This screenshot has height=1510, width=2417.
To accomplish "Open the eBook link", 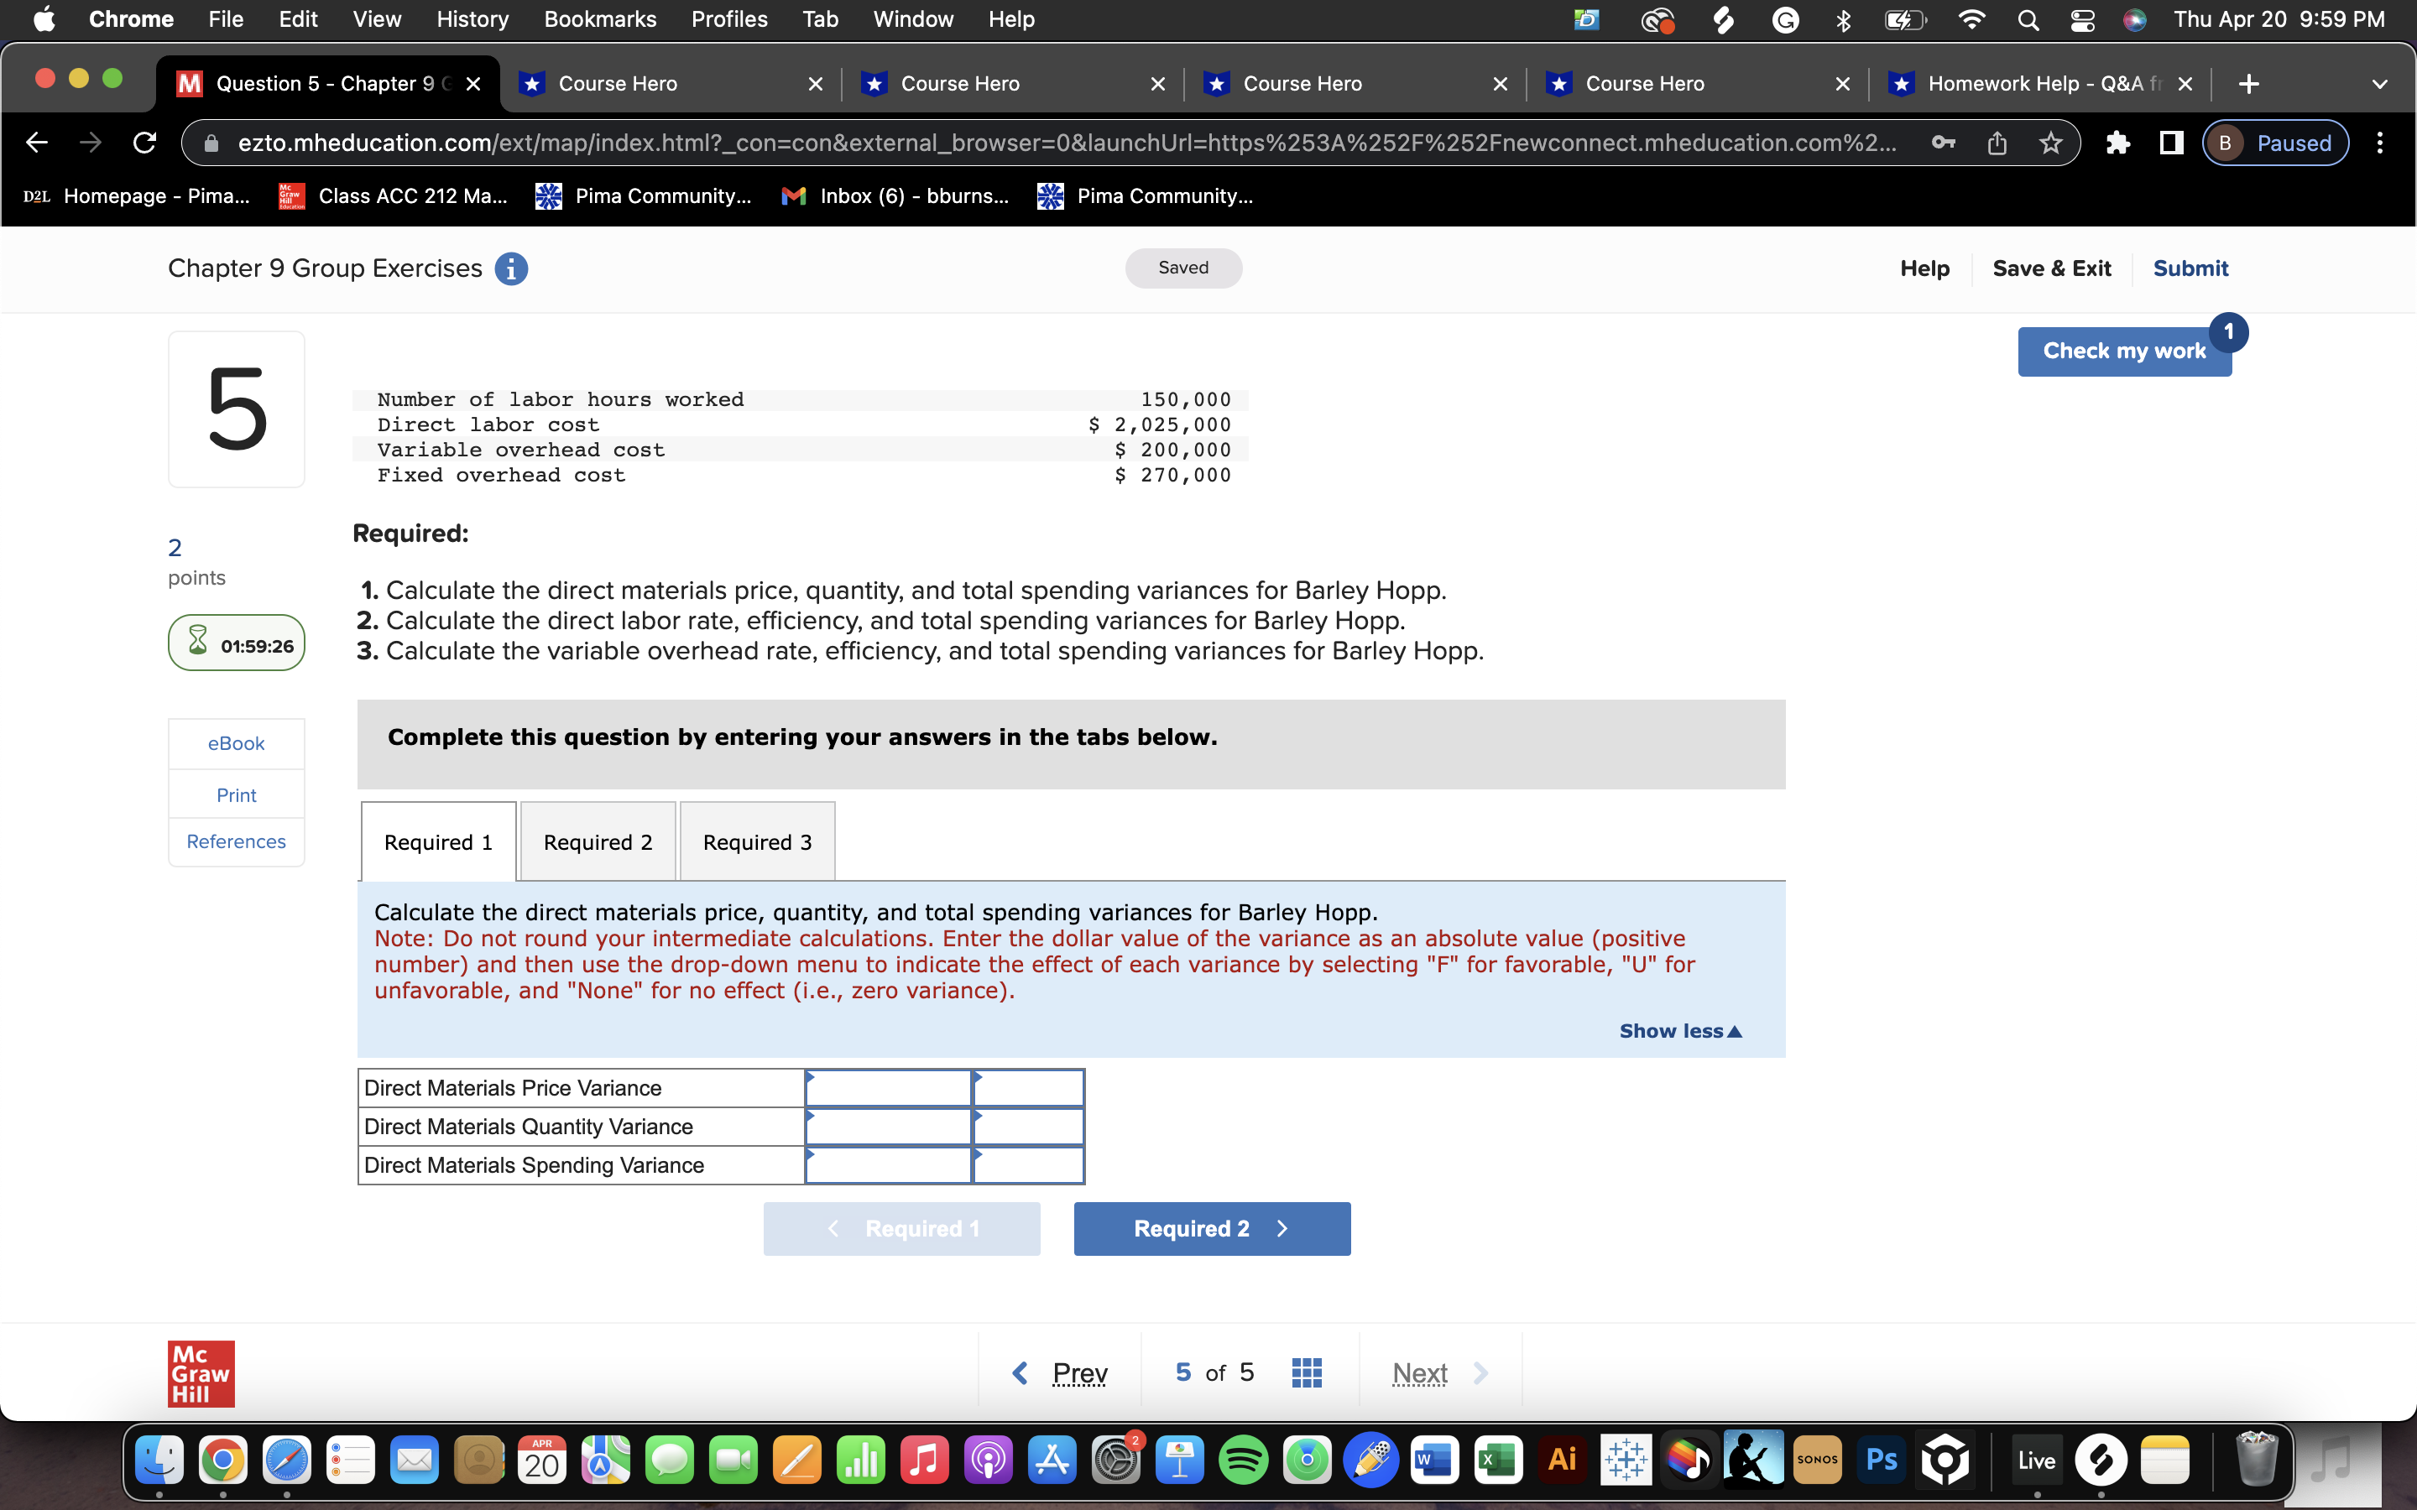I will tap(236, 743).
